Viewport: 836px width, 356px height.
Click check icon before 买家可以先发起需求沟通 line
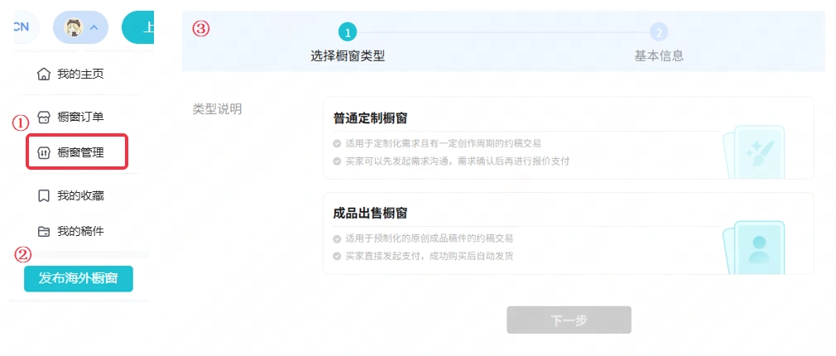click(337, 161)
